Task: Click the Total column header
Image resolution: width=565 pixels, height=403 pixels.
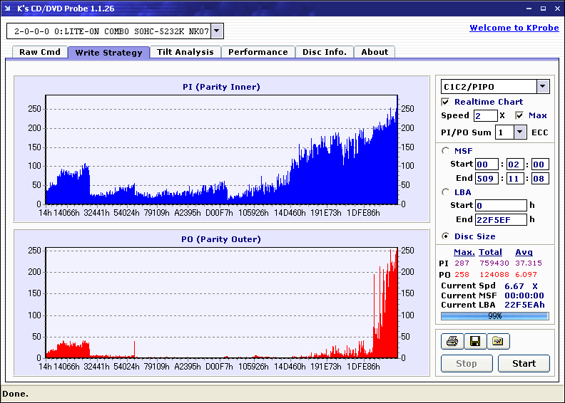Action: (490, 252)
